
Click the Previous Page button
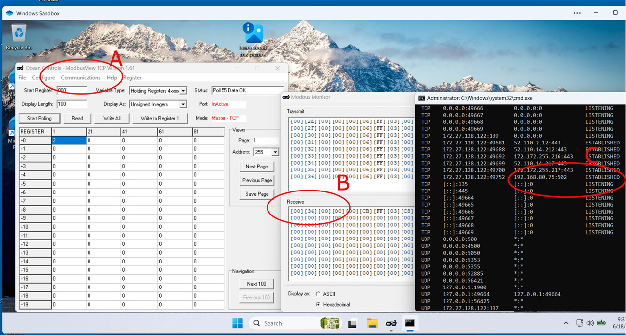tap(257, 180)
